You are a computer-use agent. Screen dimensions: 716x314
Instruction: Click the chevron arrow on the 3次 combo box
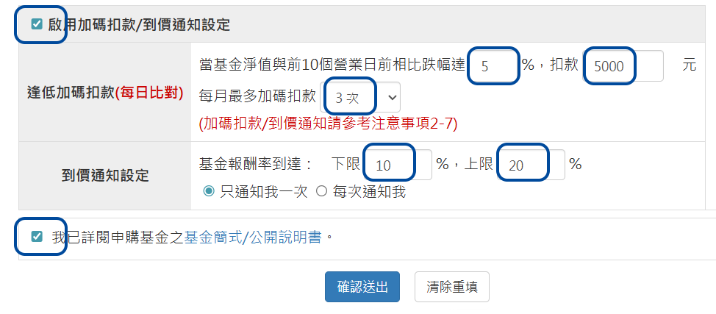(390, 96)
